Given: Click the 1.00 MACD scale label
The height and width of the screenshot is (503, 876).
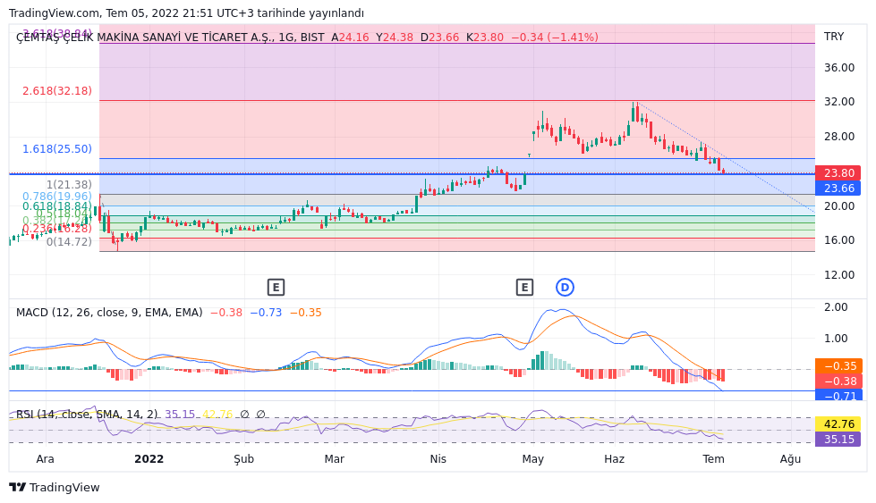Looking at the screenshot, I should point(836,338).
